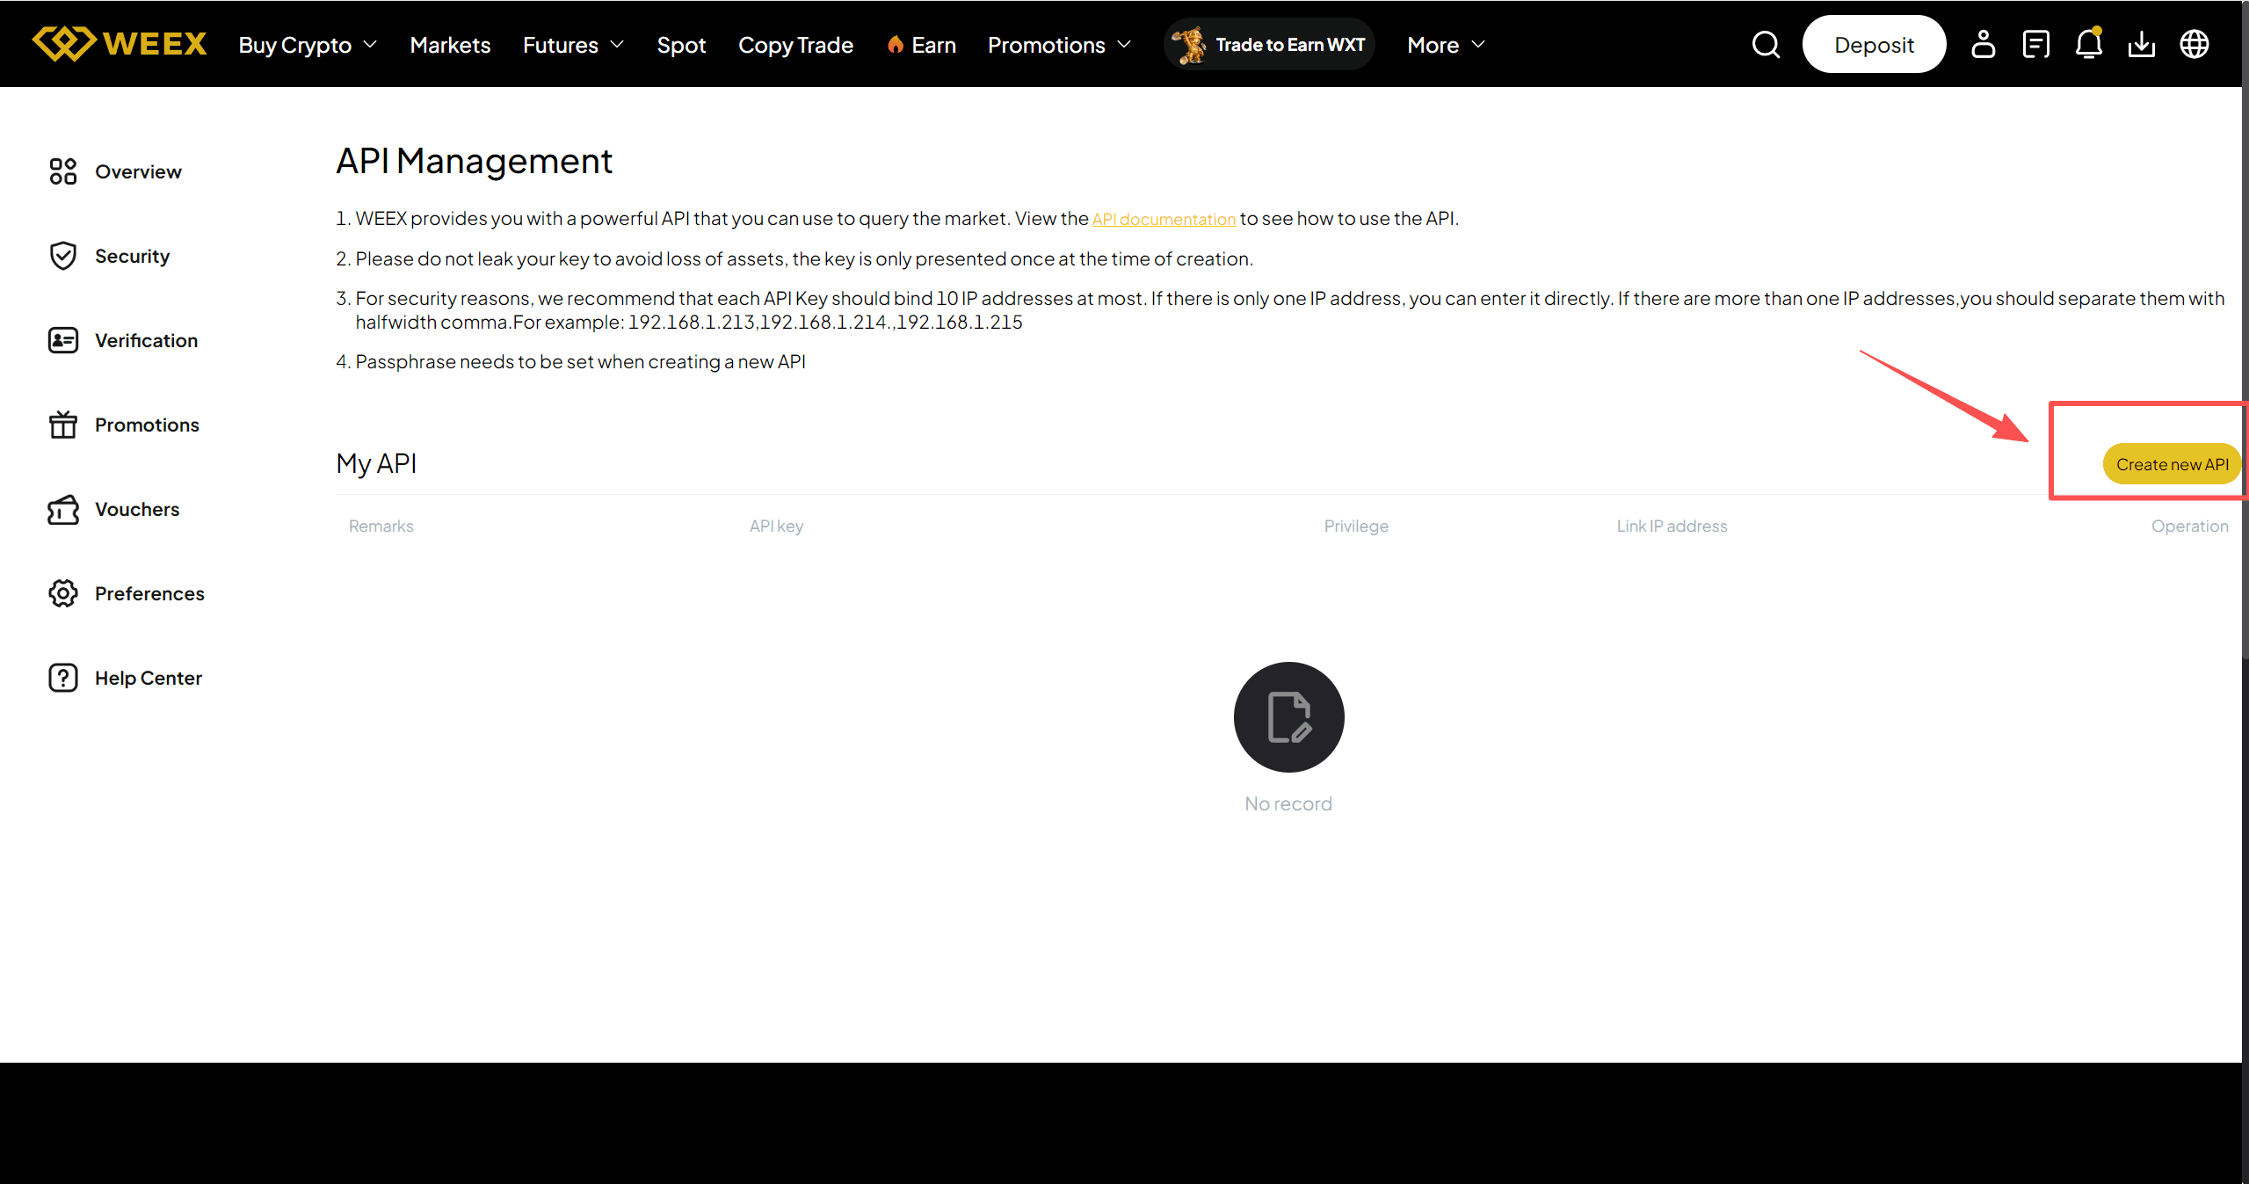Open the user profile icon
Viewport: 2249px width, 1184px height.
[x=1983, y=44]
